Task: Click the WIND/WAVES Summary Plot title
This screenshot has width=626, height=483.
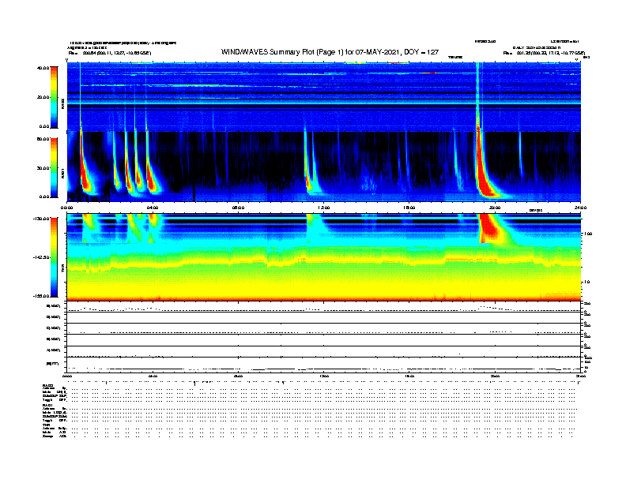Action: pyautogui.click(x=330, y=52)
